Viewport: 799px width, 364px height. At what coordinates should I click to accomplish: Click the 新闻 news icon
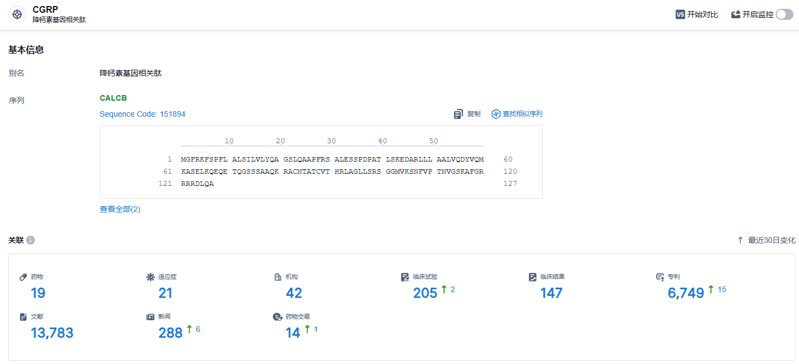coord(150,317)
